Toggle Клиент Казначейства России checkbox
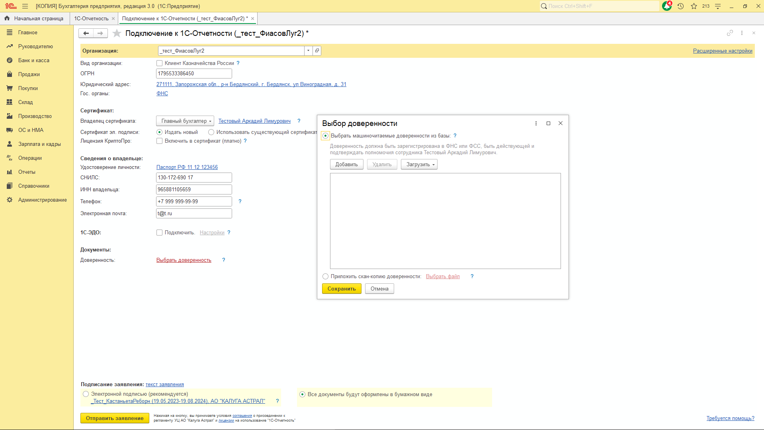 [159, 63]
